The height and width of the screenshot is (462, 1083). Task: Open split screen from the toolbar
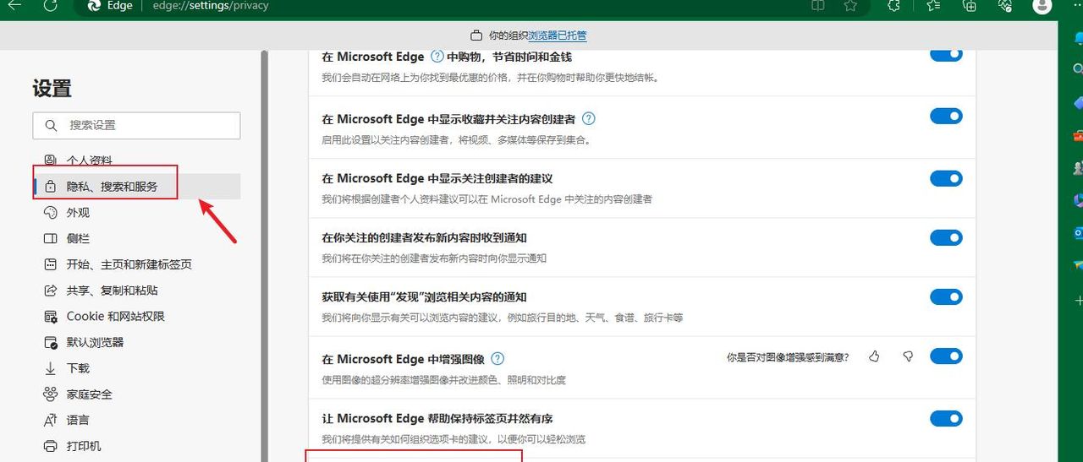[817, 5]
